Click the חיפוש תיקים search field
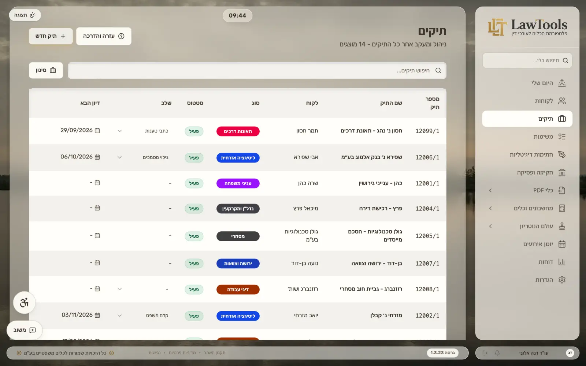 click(257, 71)
